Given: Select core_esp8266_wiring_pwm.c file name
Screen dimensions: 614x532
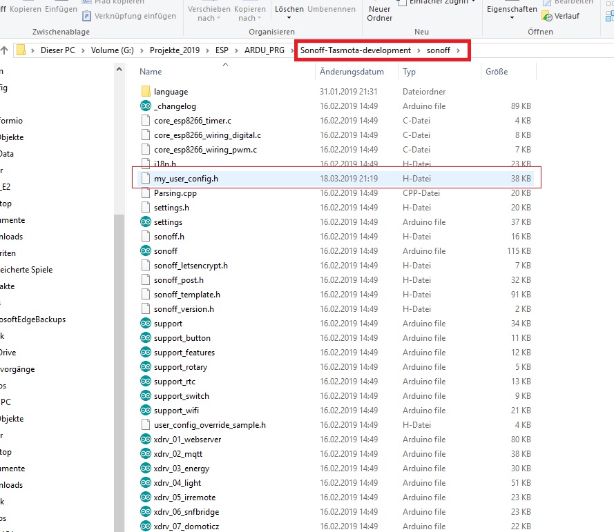Looking at the screenshot, I should click(x=205, y=150).
